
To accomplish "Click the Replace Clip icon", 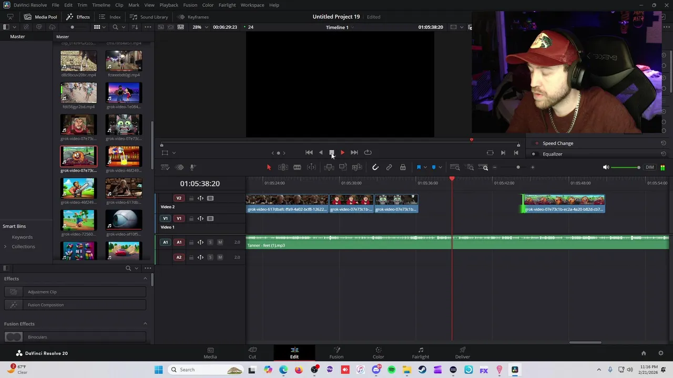I will (357, 167).
